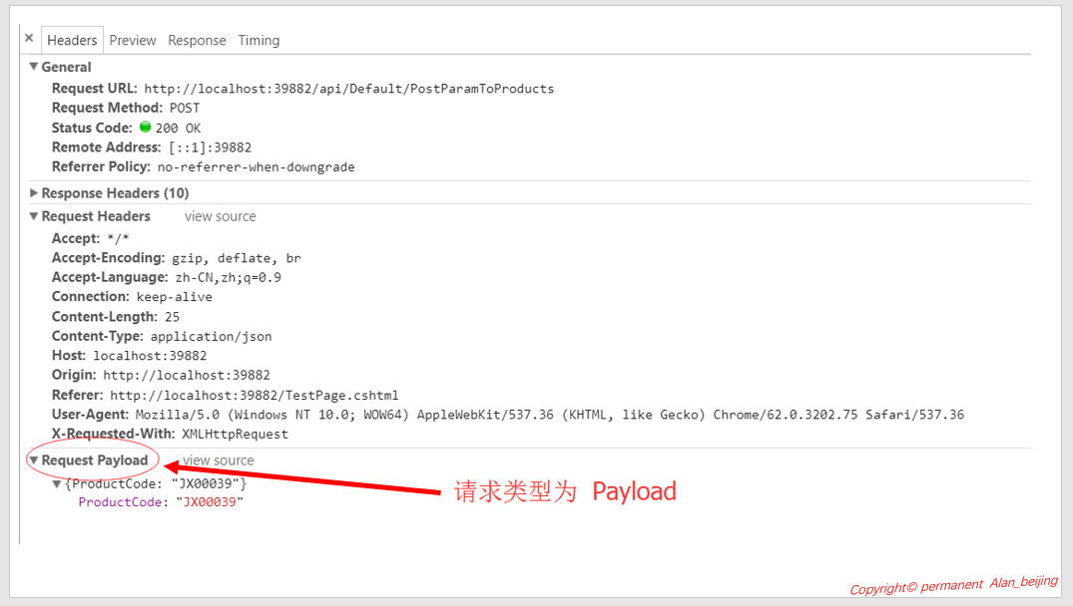Click the Accept-Language zh-CN value
Screen dimensions: 1073x606
(x=228, y=277)
